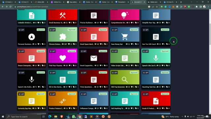
Task: Reload the current page
Action: [10, 7]
